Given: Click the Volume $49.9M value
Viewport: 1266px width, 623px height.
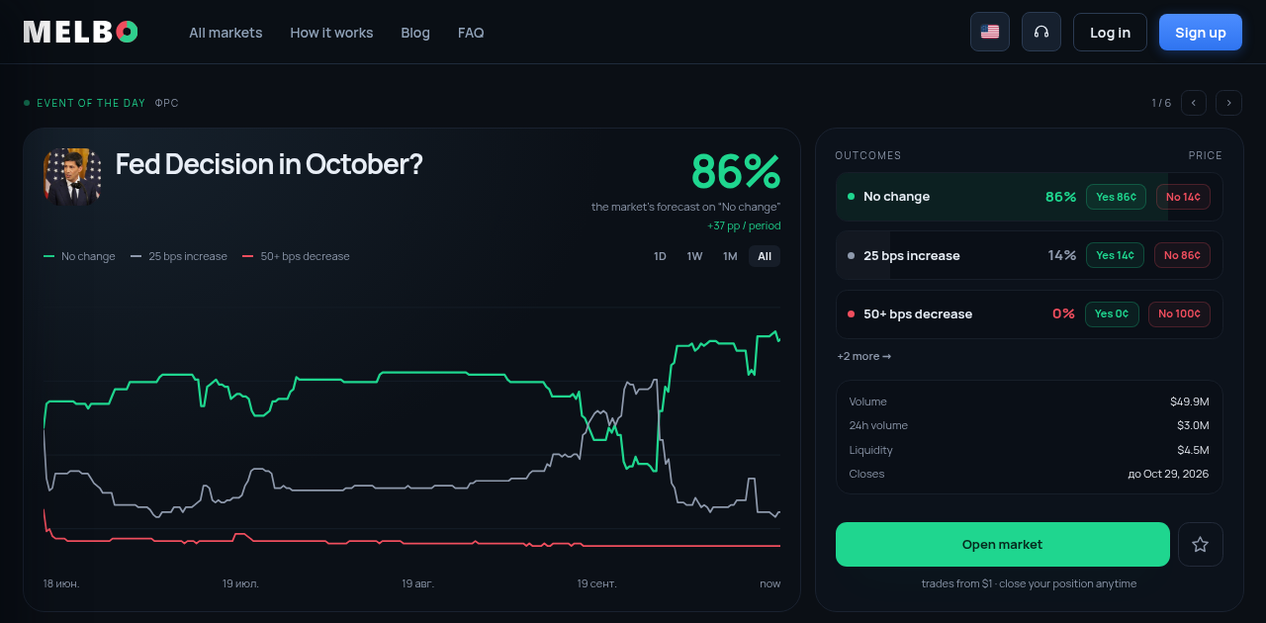Looking at the screenshot, I should point(1190,401).
